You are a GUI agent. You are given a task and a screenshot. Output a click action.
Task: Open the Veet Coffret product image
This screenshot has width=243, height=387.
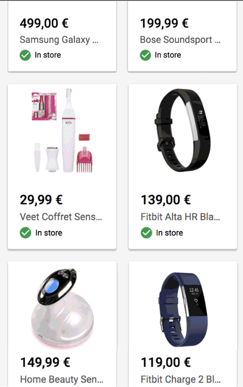tap(62, 131)
